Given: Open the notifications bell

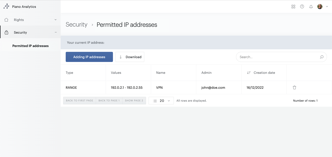Looking at the screenshot, I should coord(311,7).
